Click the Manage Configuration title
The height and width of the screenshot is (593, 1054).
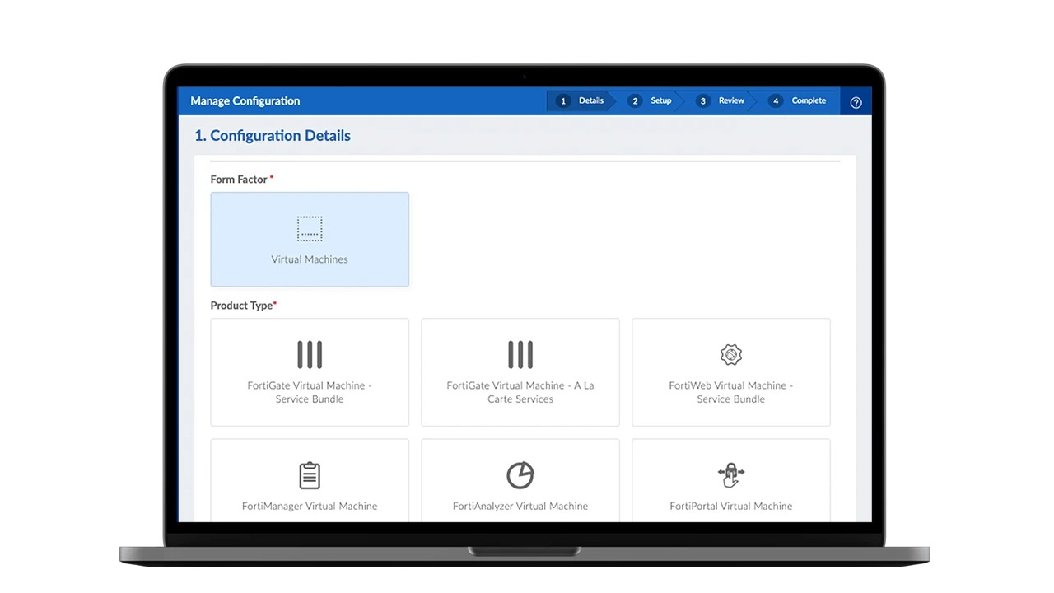click(245, 101)
